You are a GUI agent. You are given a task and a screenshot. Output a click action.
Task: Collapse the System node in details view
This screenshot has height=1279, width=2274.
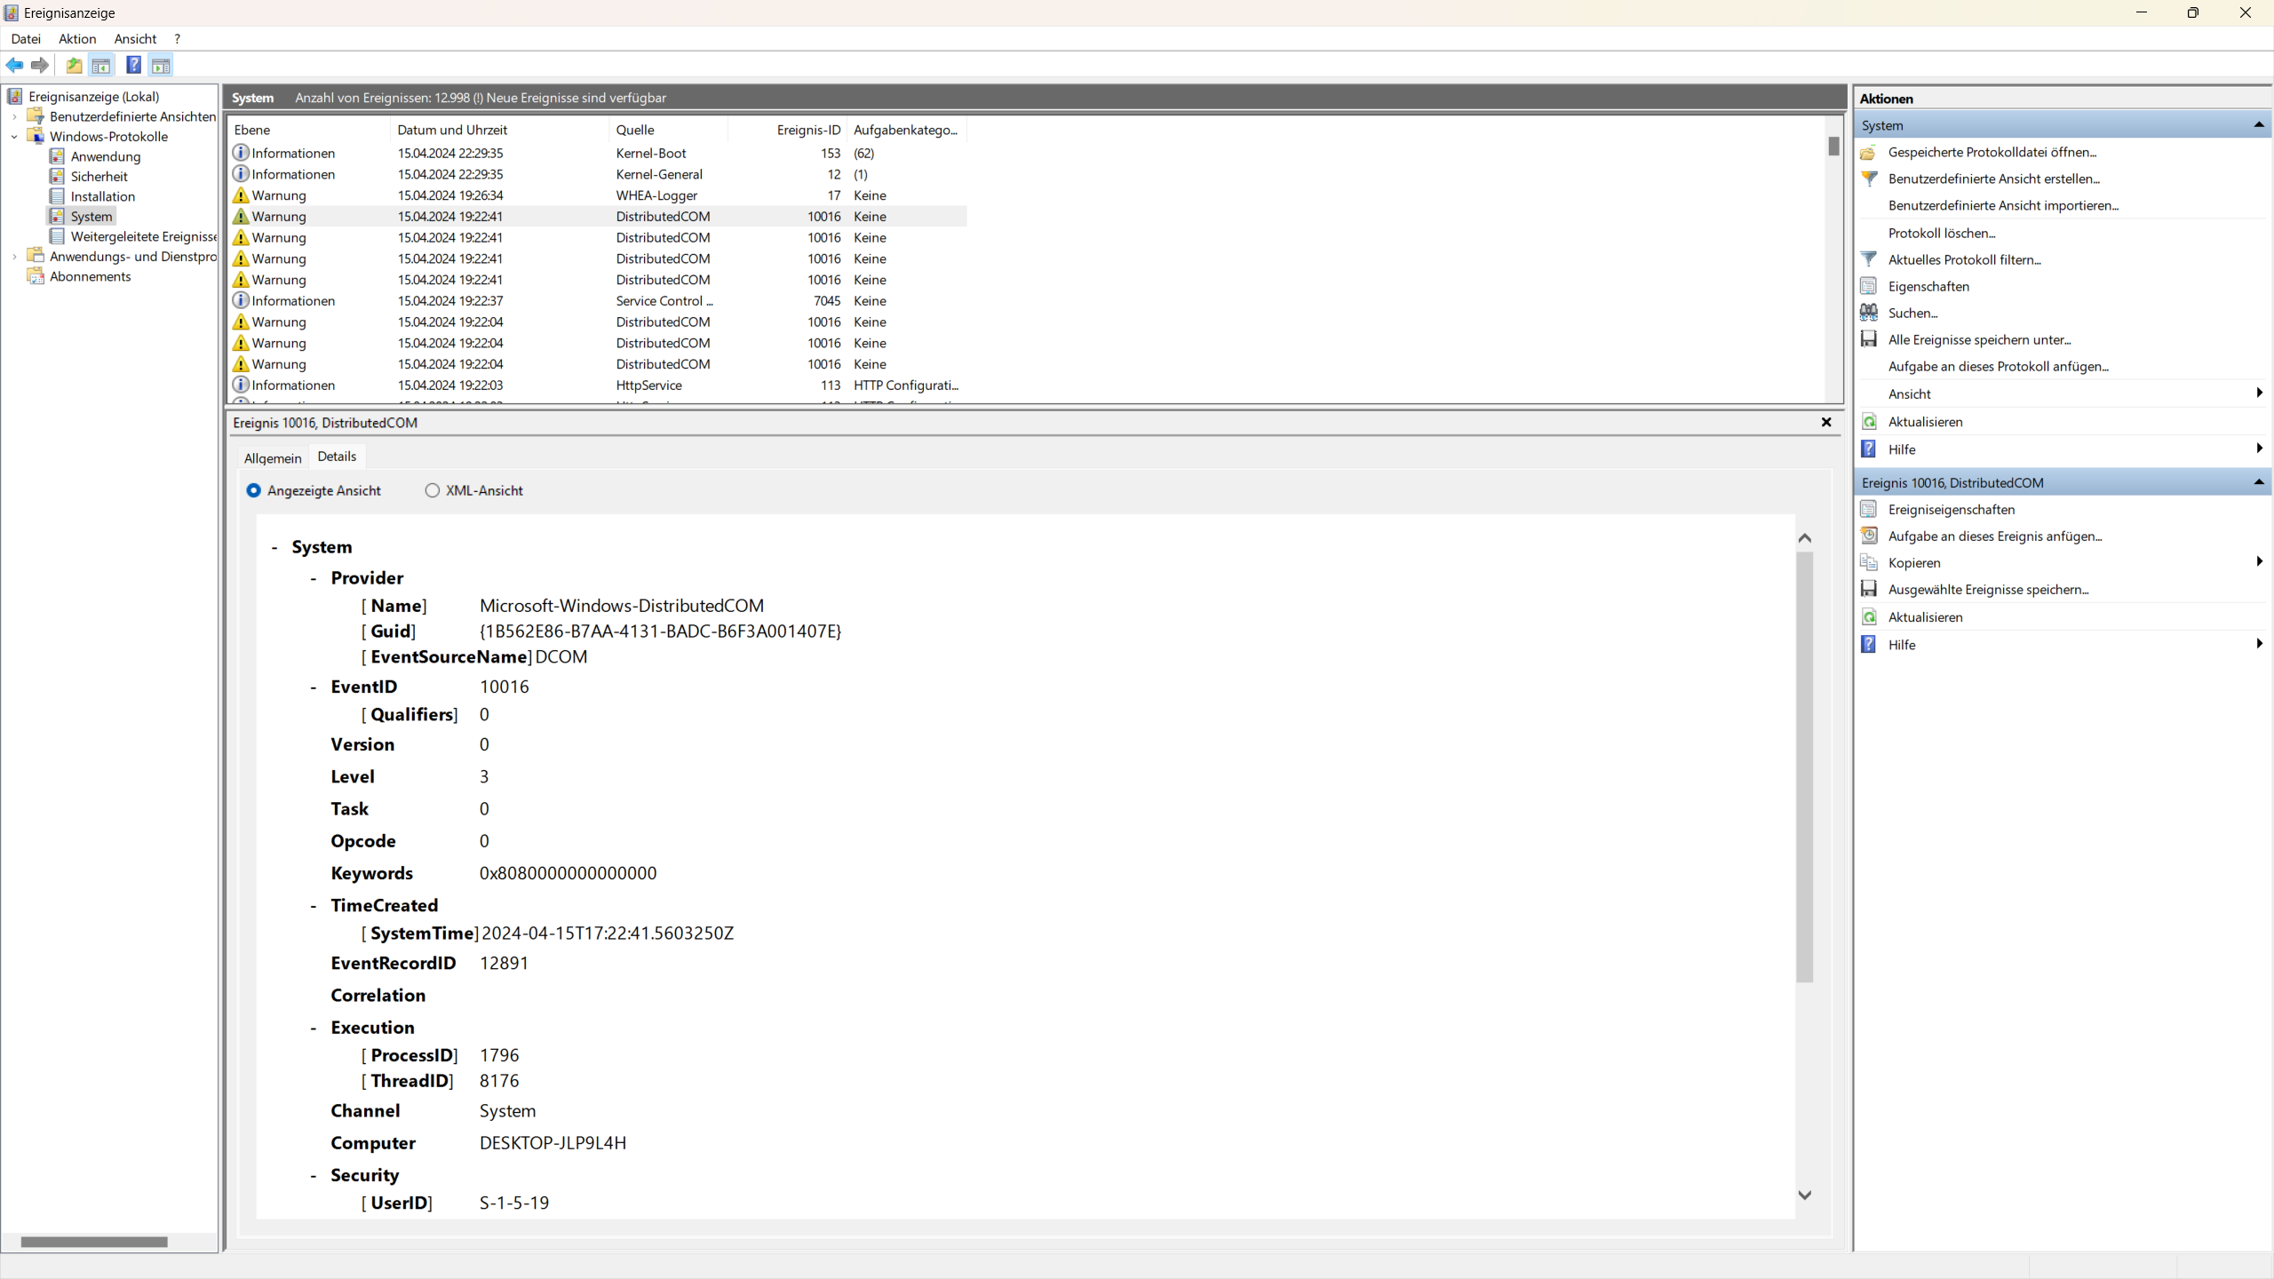[274, 548]
